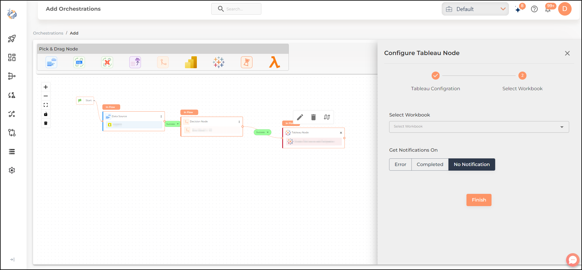
Task: Close the Configure Tableau Node panel
Action: pos(567,53)
